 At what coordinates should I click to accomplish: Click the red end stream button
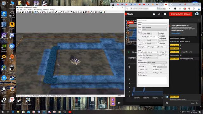tap(181, 14)
